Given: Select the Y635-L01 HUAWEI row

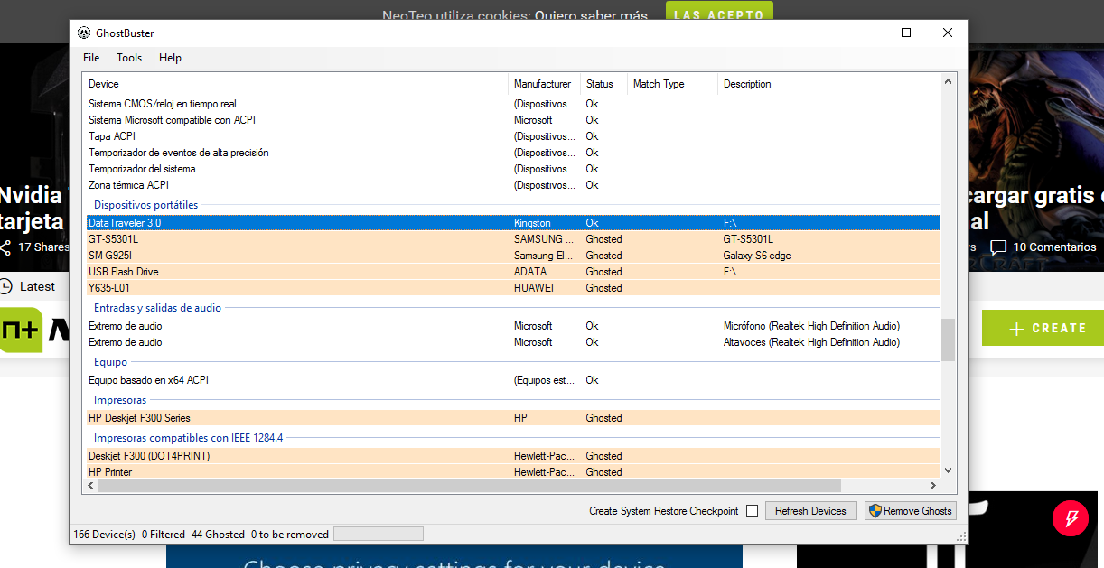Looking at the screenshot, I should pos(513,288).
